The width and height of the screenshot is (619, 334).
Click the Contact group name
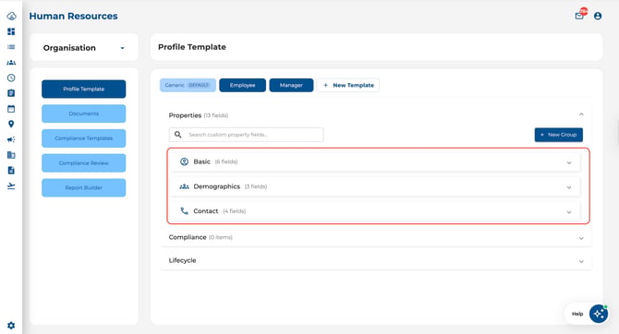(206, 211)
